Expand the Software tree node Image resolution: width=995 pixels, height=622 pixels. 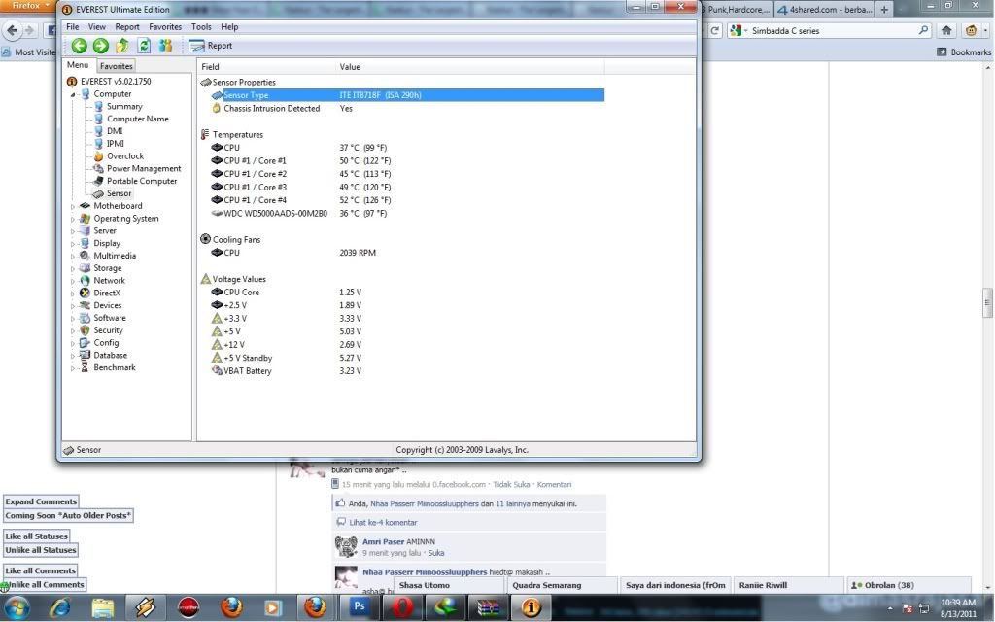72,318
